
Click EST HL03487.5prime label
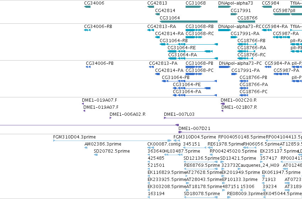pyautogui.click(x=182, y=151)
